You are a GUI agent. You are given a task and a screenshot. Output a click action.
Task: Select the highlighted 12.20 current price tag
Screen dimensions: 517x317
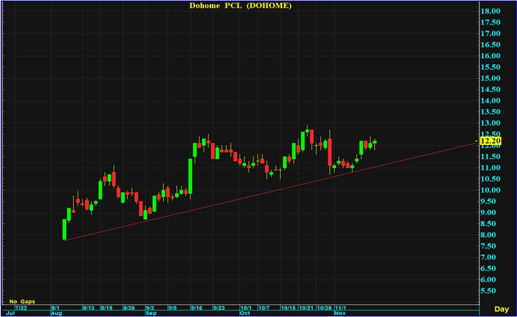point(490,141)
